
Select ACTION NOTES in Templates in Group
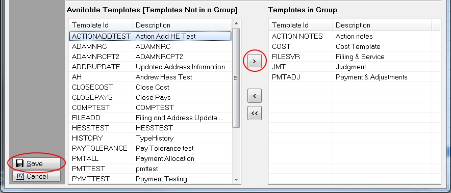pyautogui.click(x=355, y=36)
